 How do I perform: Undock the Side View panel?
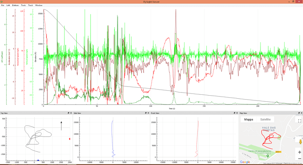[146, 113]
